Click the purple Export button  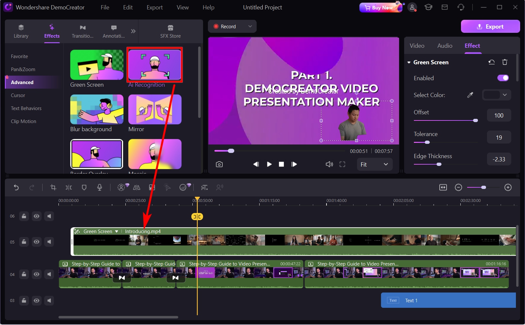tap(490, 26)
